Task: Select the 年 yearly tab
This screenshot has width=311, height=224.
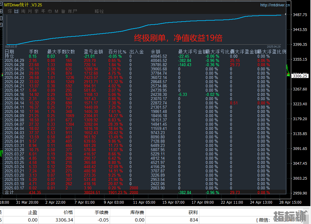Action: [43, 11]
